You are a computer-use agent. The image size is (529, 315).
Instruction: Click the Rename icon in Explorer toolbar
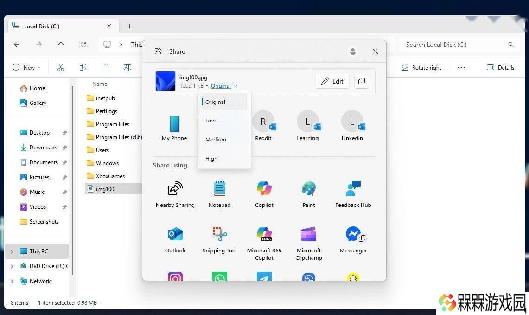pyautogui.click(x=127, y=68)
